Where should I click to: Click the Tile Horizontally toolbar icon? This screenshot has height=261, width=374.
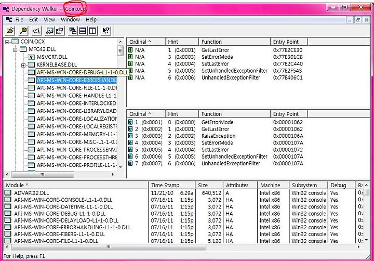coord(83,31)
